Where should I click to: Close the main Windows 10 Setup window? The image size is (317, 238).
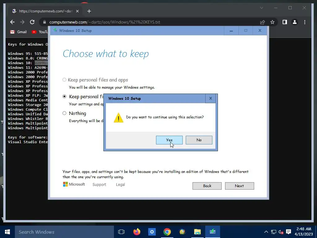pos(260,31)
